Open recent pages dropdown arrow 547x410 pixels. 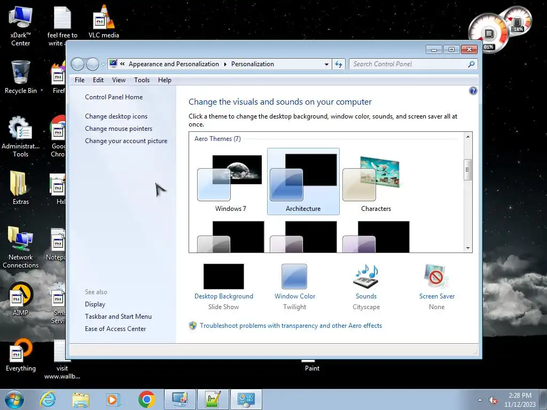click(103, 65)
